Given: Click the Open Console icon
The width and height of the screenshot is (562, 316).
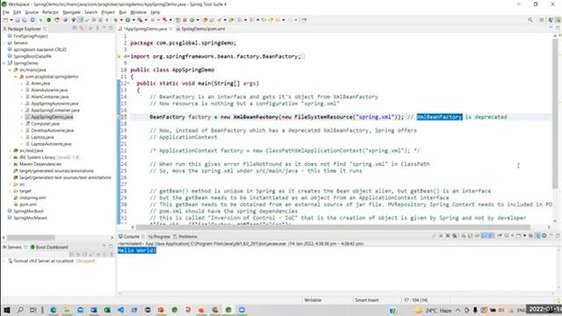Looking at the screenshot, I should tap(518, 236).
